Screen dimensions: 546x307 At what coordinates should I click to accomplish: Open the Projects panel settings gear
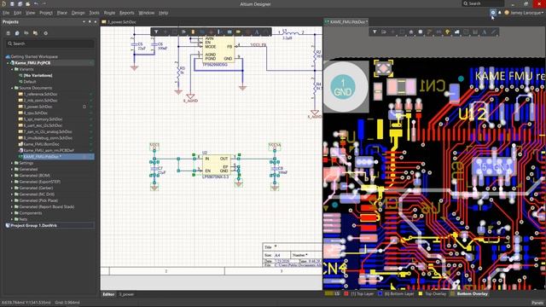click(x=45, y=33)
